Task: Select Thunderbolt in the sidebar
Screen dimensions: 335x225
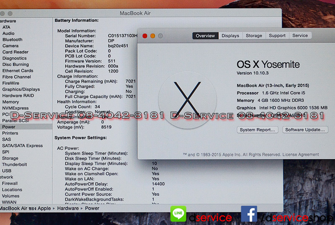Action: pyautogui.click(x=15, y=164)
